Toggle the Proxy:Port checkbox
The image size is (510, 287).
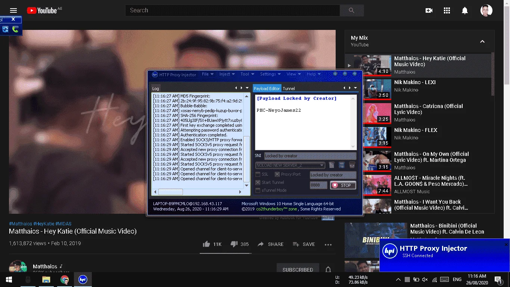click(277, 175)
